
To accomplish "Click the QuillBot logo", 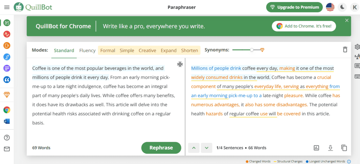I will 33,7.
